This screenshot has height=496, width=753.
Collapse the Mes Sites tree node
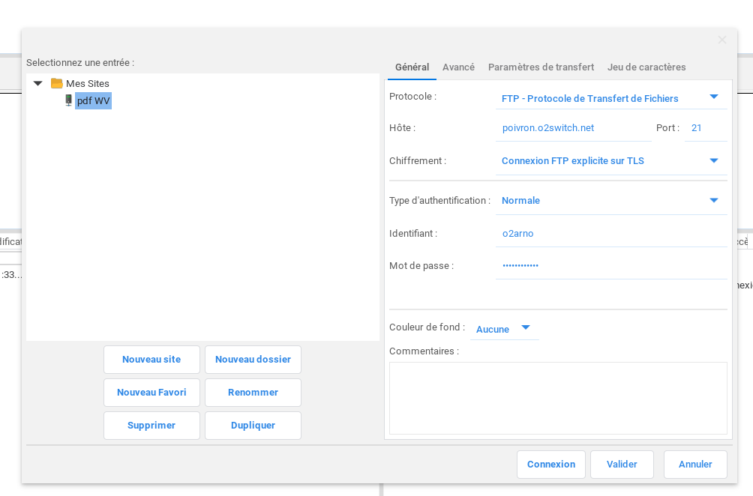click(37, 83)
